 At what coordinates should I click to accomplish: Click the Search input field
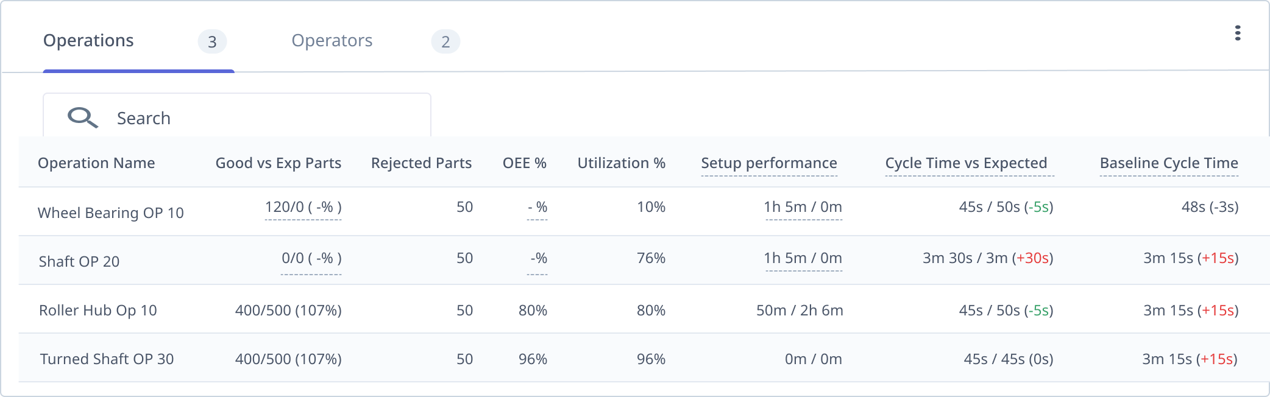[237, 116]
